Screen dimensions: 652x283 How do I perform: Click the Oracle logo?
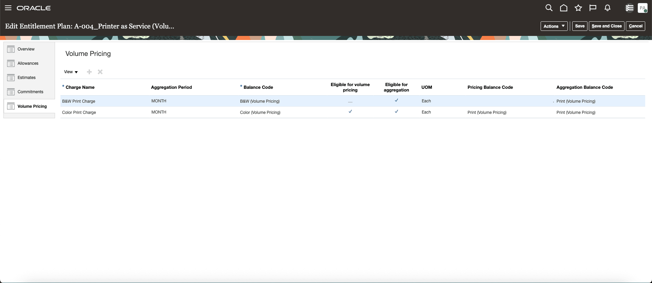tap(34, 8)
